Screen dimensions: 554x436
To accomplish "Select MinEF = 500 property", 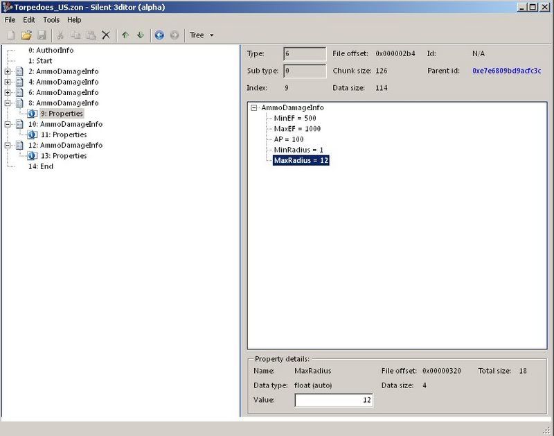I will [295, 118].
